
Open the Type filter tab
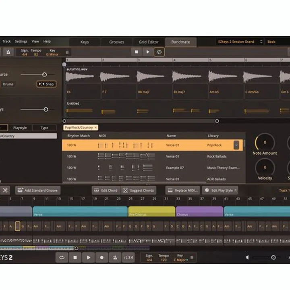point(44,128)
